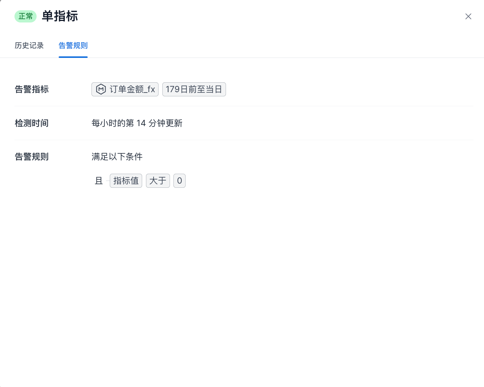Click the 告警指标 row label
This screenshot has height=387, width=484.
[32, 89]
